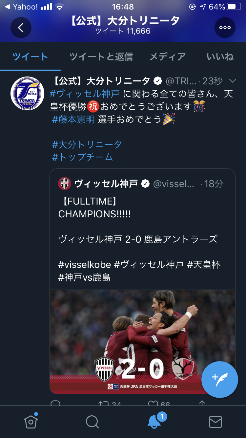Image resolution: width=246 pixels, height=438 pixels.
Task: Select the ツイート tab
Action: point(30,57)
